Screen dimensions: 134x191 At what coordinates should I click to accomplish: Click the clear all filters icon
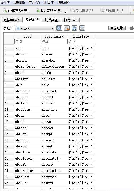pyautogui.click(x=67, y=28)
